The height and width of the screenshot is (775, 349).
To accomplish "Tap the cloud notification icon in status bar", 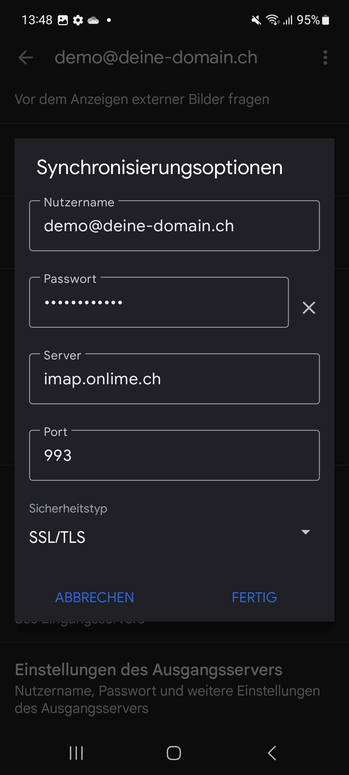I will 93,20.
